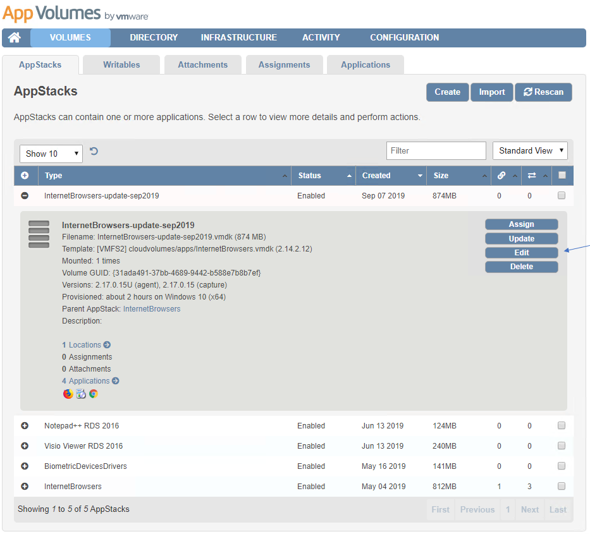This screenshot has height=534, width=590.
Task: Collapse the InternetBrowsers-update-sep2019 row
Action: 25,196
